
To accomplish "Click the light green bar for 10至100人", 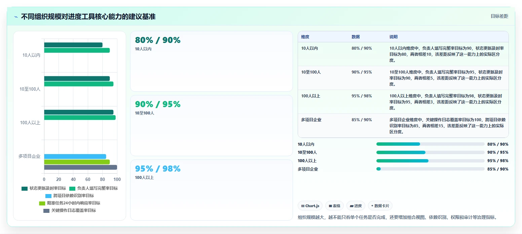I will [79, 84].
